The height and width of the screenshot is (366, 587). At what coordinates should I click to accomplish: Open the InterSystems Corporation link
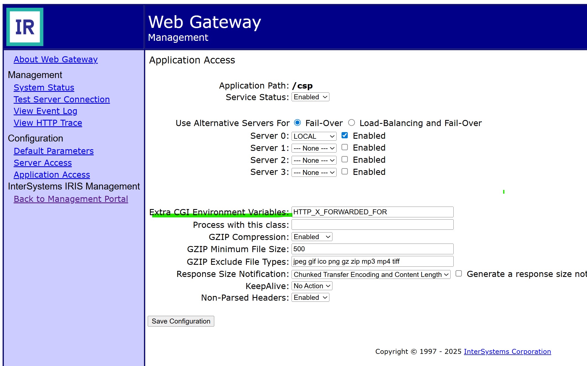(x=507, y=352)
